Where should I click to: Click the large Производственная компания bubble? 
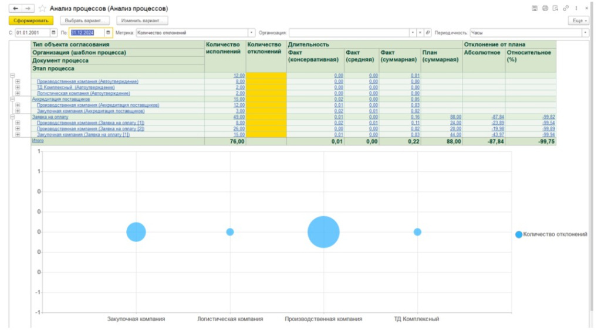323,232
